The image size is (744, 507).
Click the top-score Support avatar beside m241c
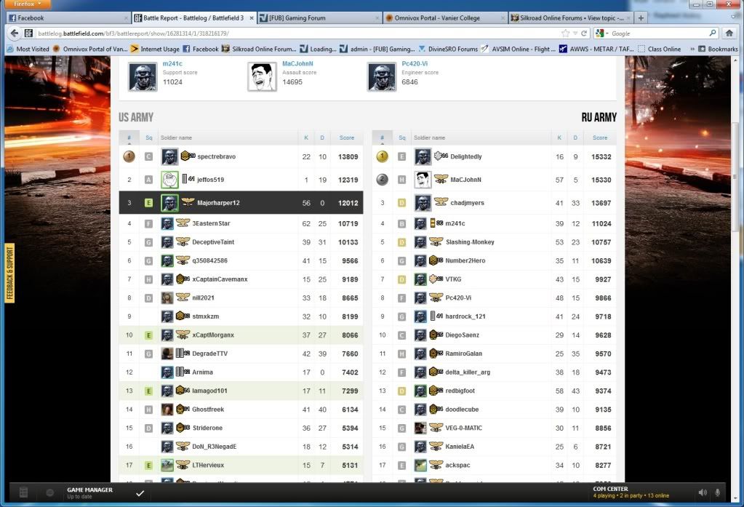click(143, 76)
